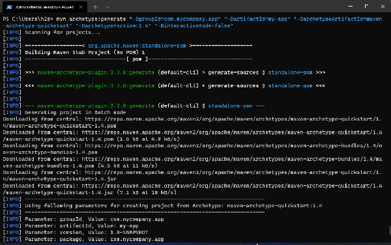Click 'Building Maven Stub Project (No POM) 1'
The width and height of the screenshot is (391, 245).
(x=85, y=52)
